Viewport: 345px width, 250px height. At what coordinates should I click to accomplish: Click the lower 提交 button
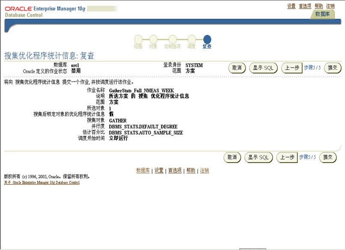(328, 158)
